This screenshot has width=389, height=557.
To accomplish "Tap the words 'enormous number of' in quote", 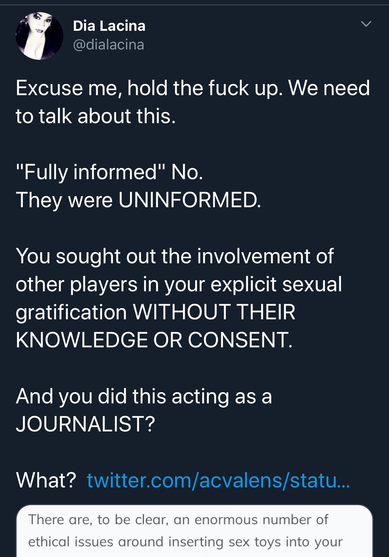I will click(261, 520).
